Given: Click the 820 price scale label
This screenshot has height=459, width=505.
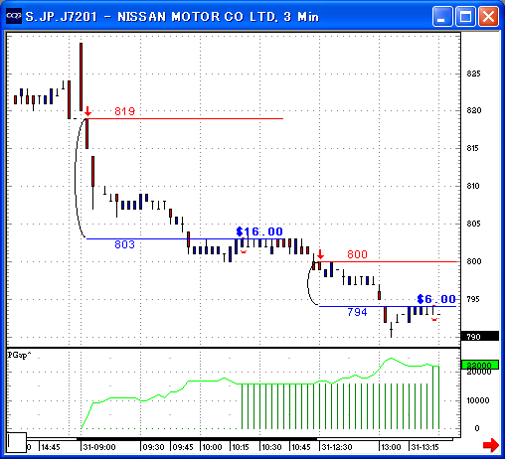Looking at the screenshot, I should point(473,110).
